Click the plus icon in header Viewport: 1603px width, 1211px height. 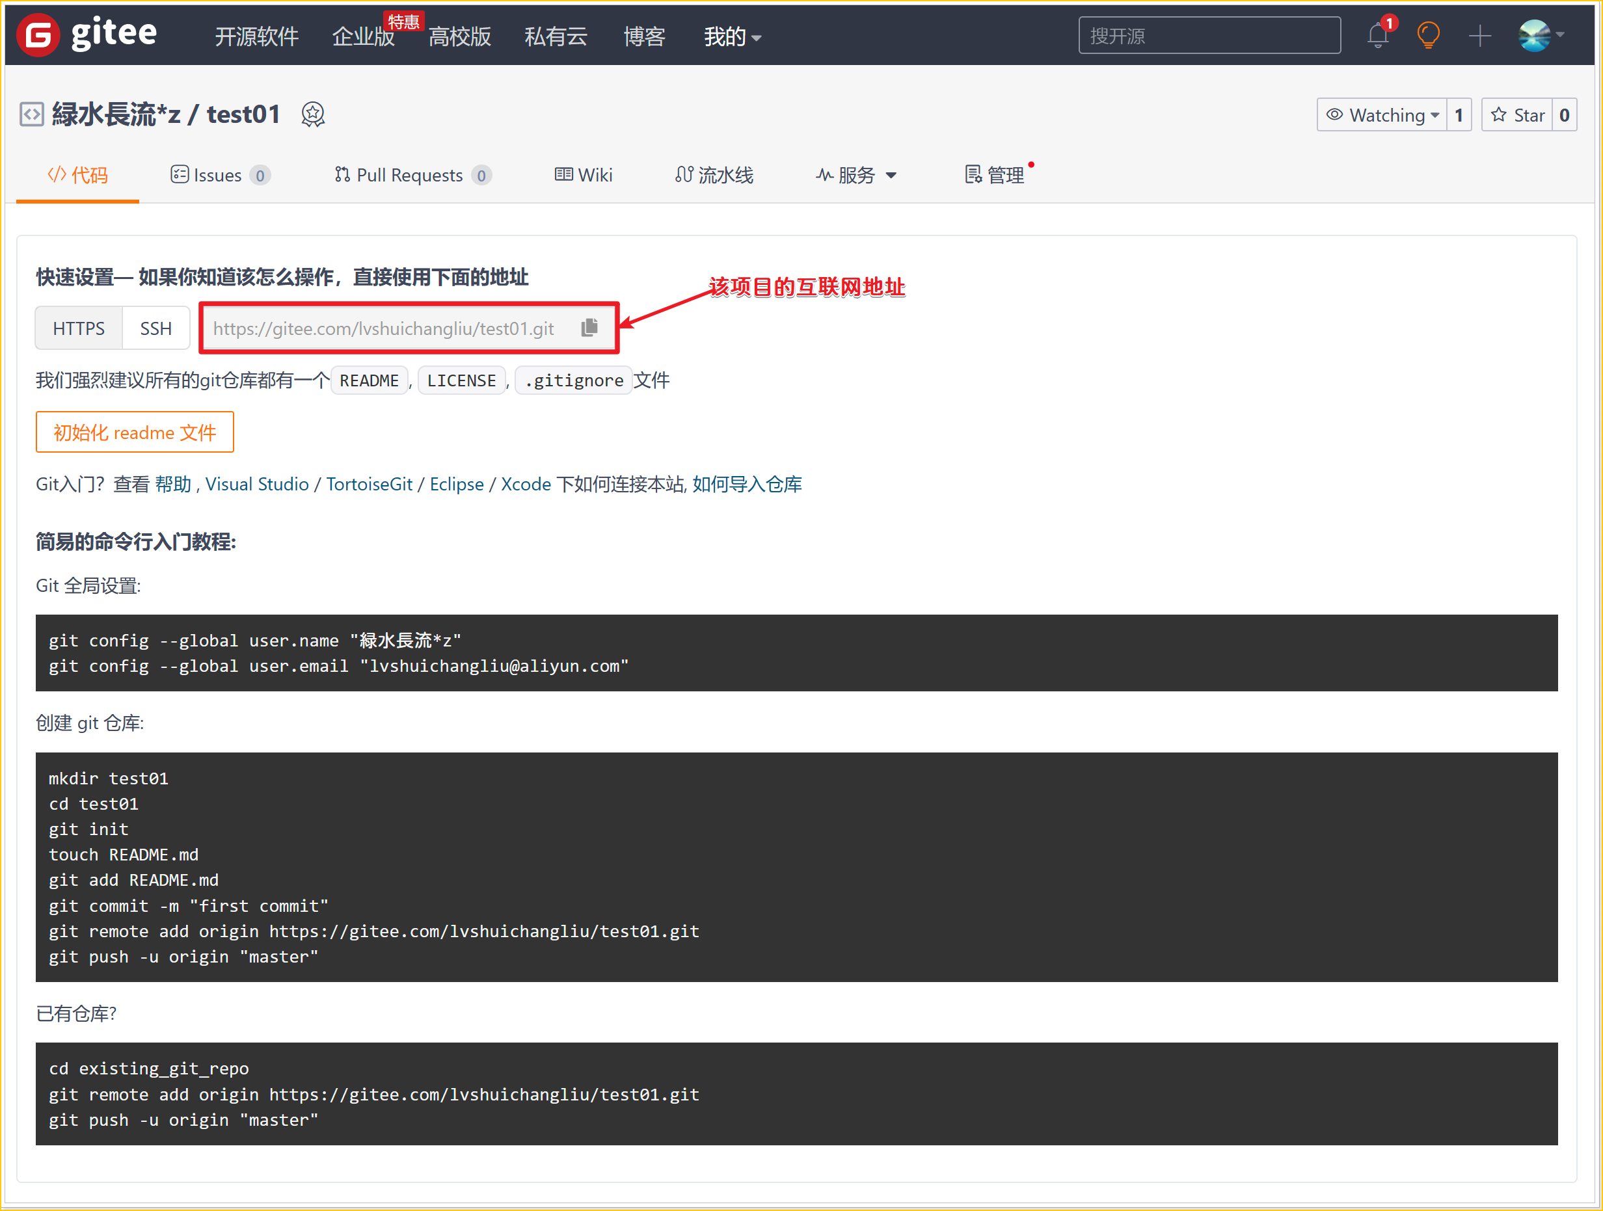tap(1479, 36)
